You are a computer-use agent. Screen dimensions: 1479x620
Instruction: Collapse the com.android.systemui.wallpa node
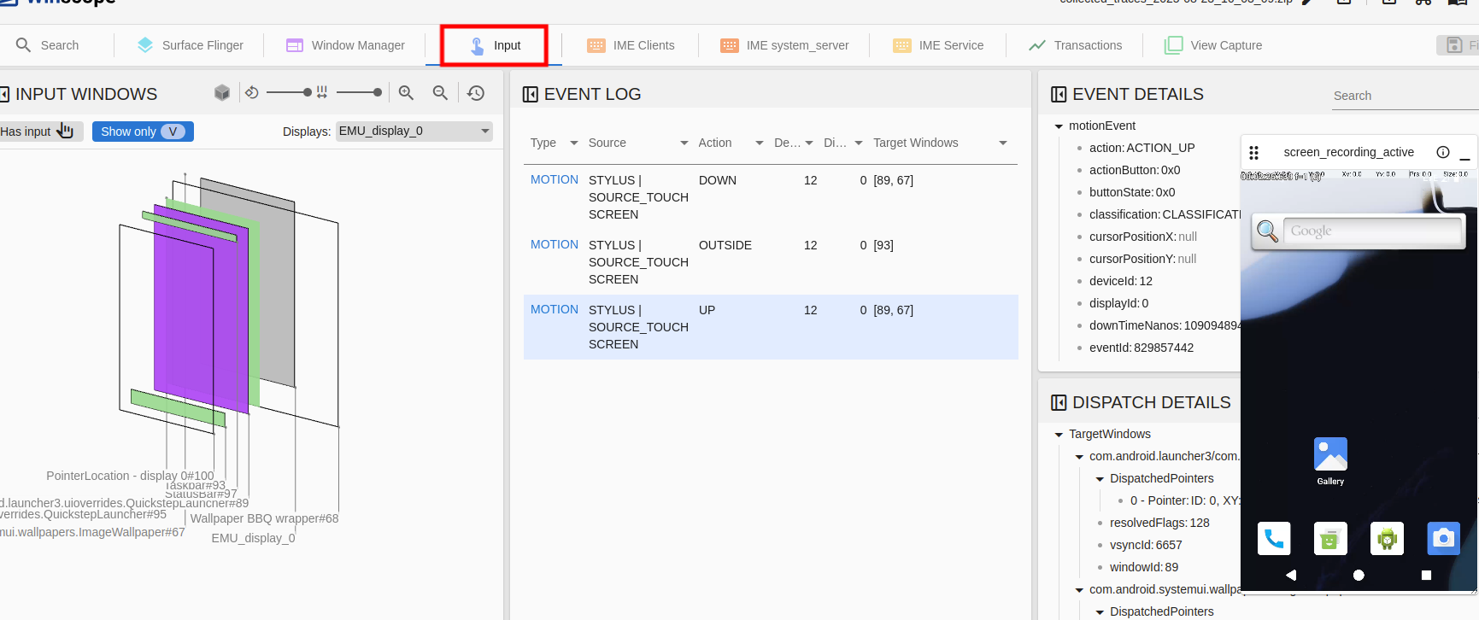tap(1079, 590)
